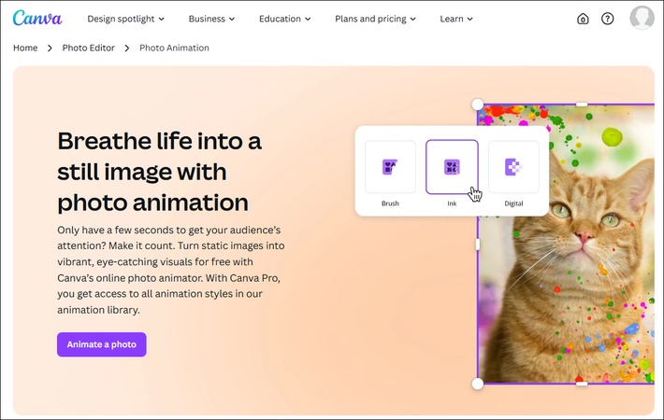Screen dimensions: 664x420
Task: Click the Animate a photo button
Action: point(102,344)
